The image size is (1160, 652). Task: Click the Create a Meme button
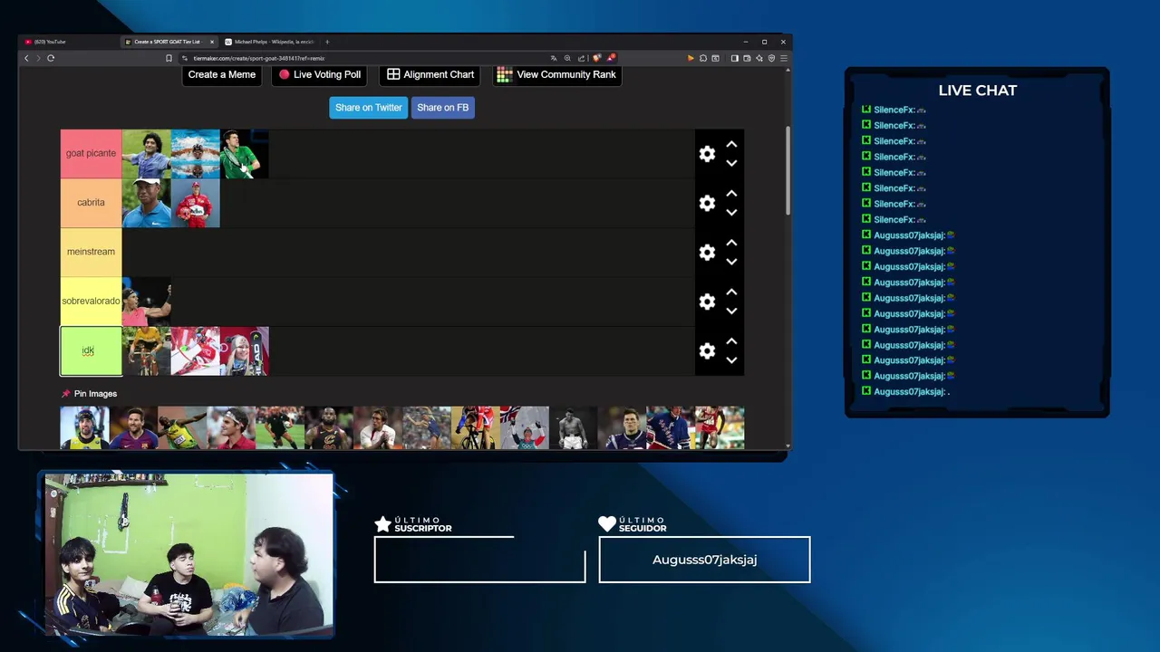pyautogui.click(x=222, y=75)
